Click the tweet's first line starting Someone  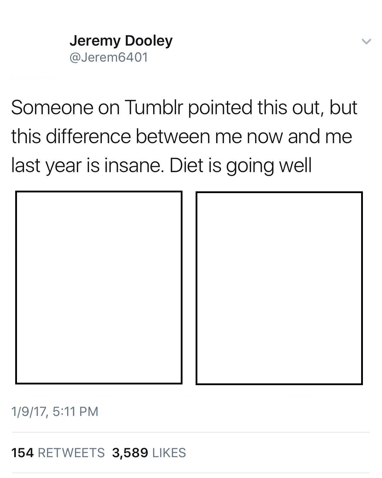coord(184,108)
